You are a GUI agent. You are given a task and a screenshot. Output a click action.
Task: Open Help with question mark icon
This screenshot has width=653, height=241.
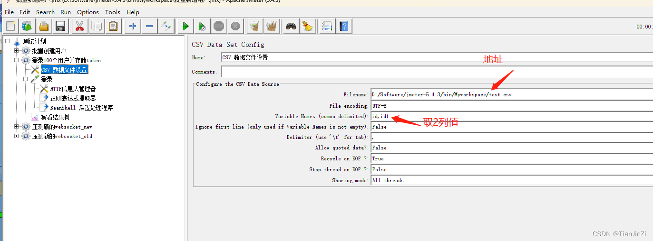[344, 26]
